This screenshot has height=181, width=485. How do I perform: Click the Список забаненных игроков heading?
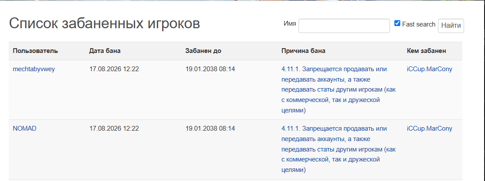[105, 23]
